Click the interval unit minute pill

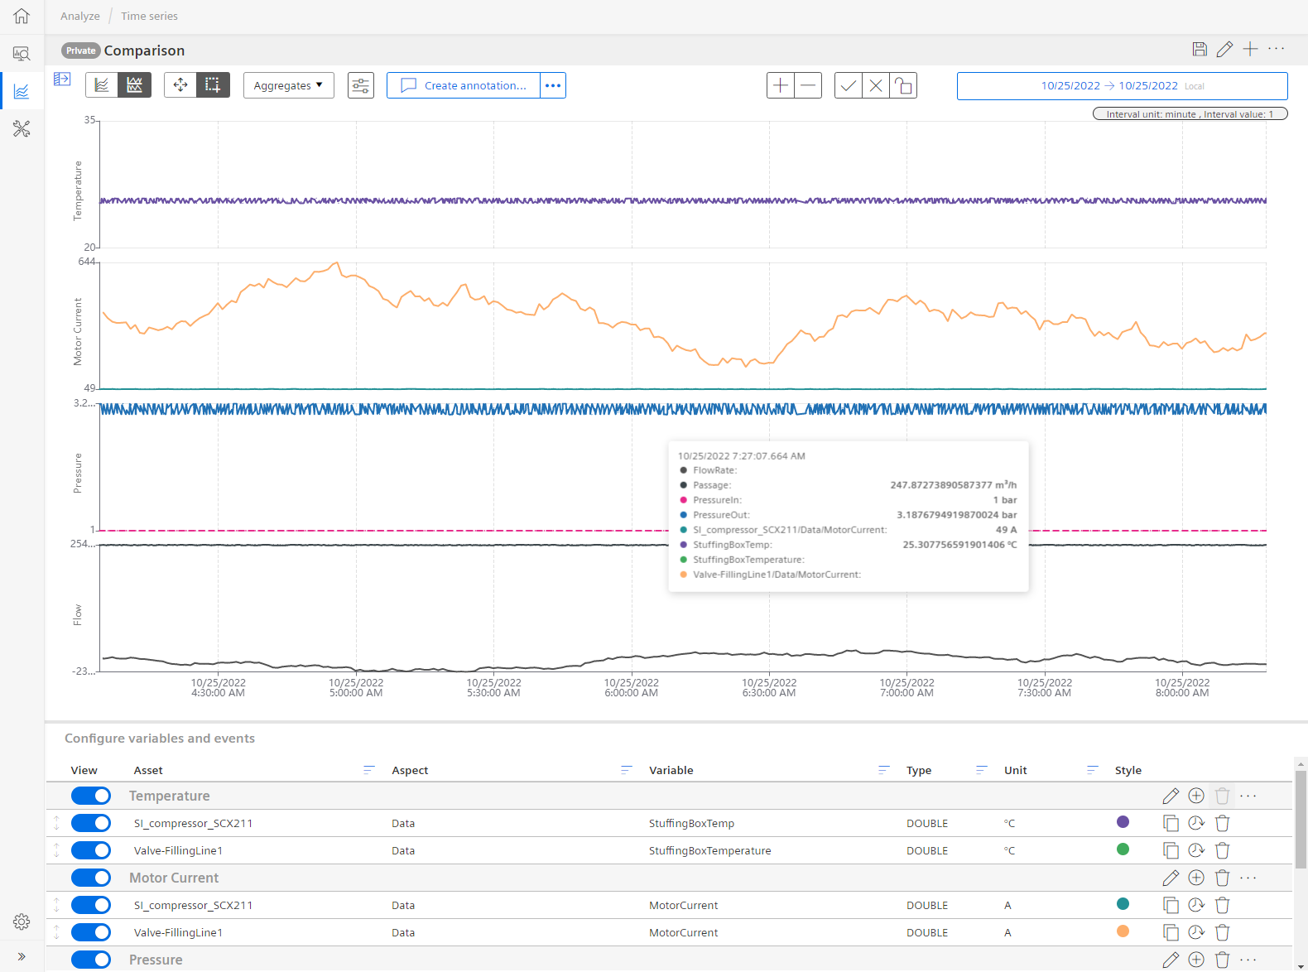[1190, 114]
